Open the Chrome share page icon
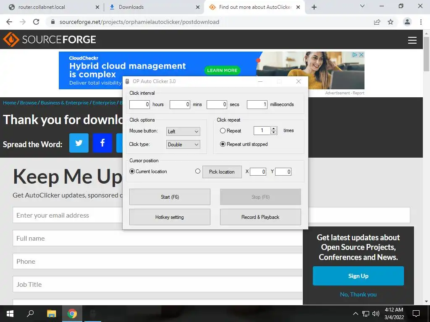This screenshot has width=430, height=322. (377, 22)
